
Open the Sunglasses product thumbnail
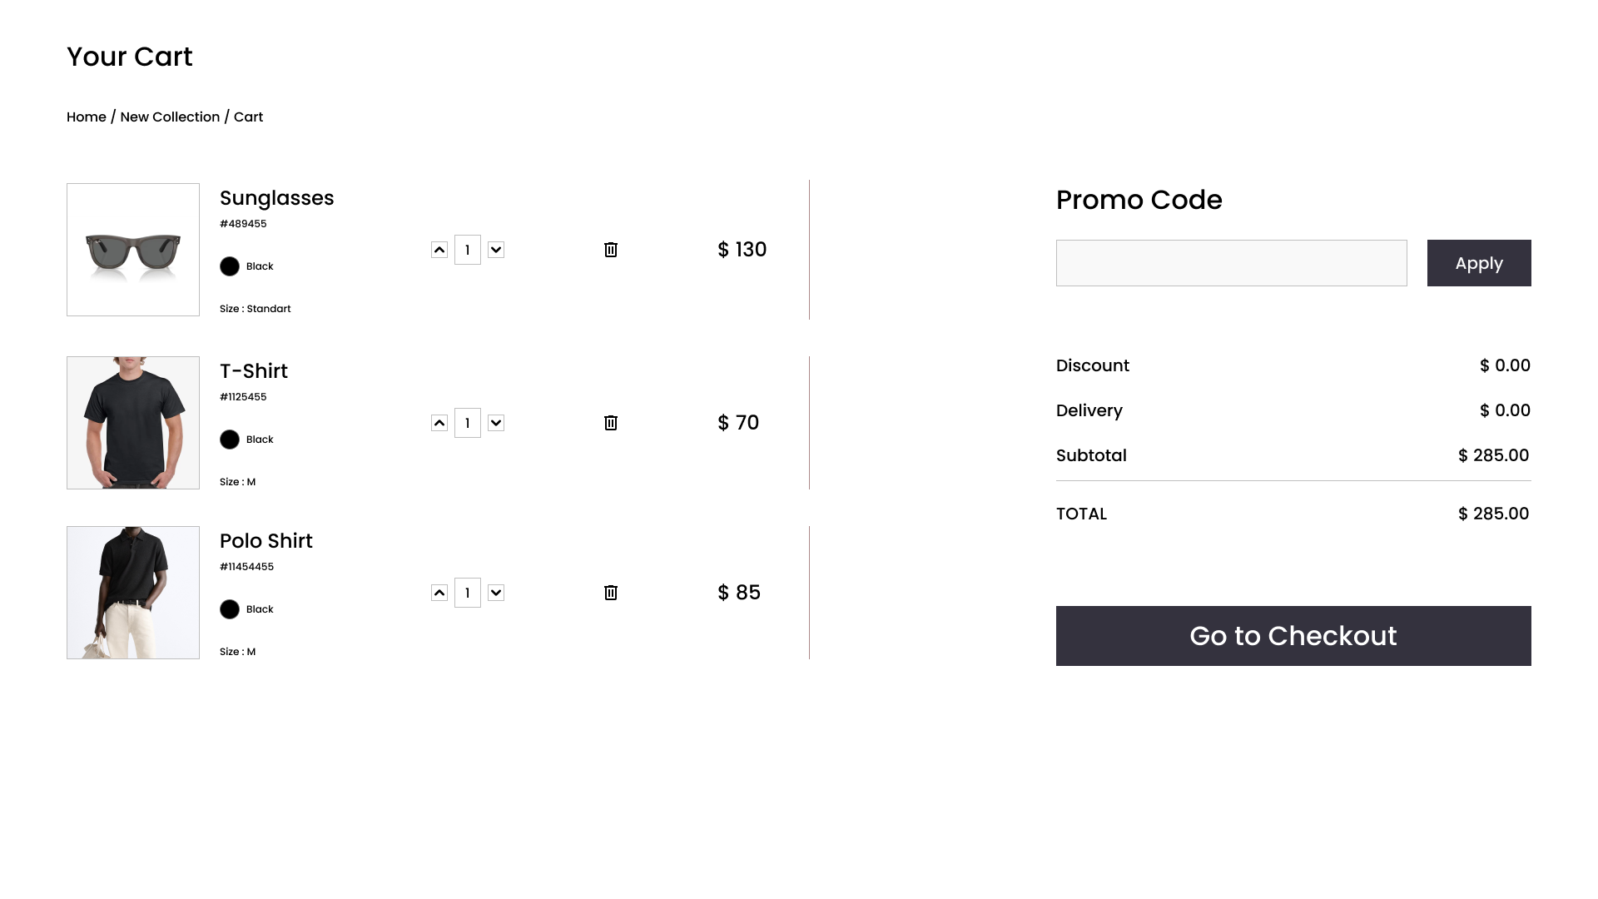(x=133, y=250)
